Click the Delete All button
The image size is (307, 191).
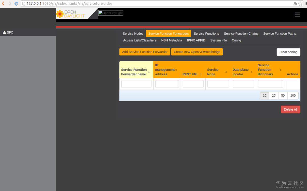click(x=290, y=109)
